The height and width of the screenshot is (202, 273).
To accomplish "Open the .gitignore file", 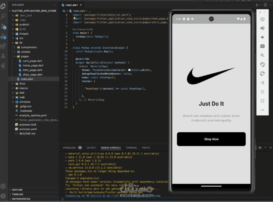I will pyautogui.click(x=25, y=106).
